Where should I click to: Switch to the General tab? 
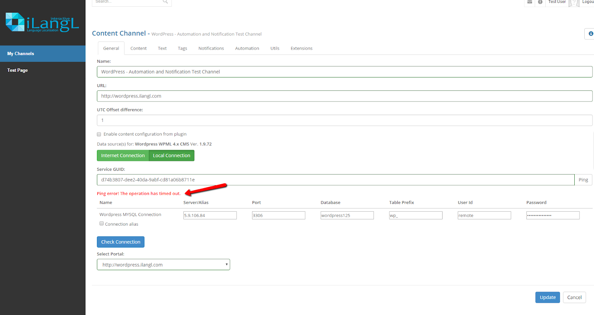click(111, 48)
